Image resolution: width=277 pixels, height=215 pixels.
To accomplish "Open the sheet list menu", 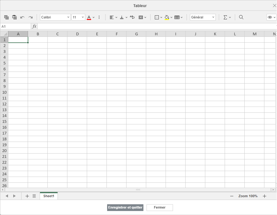I will tap(34, 196).
